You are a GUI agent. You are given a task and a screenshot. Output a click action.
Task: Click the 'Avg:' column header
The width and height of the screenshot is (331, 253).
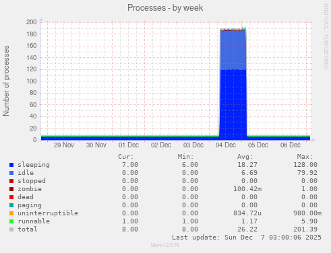[x=245, y=157]
